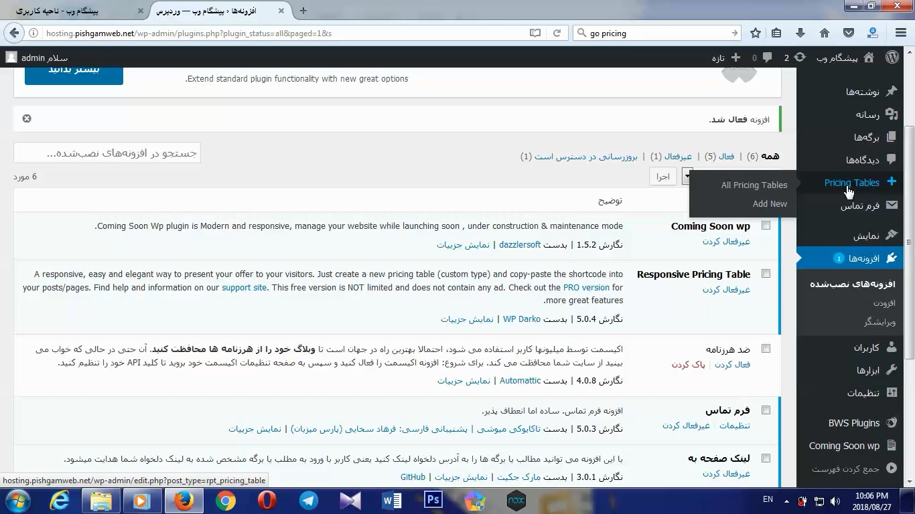This screenshot has width=915, height=514.
Task: Click the appearance brush icon beside نمایش
Action: [892, 236]
